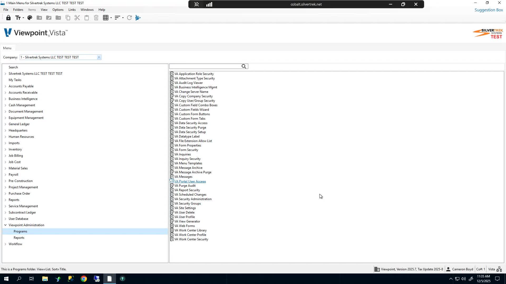Open the color palette theme icon

(x=30, y=18)
